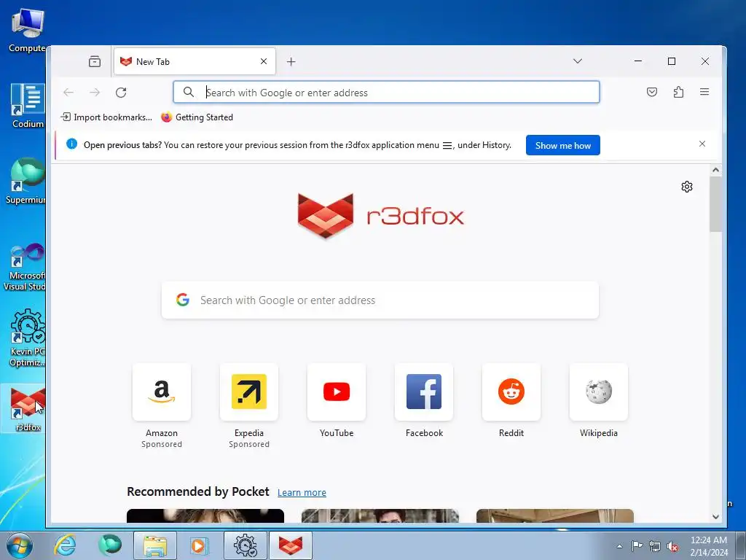
Task: Select the New Tab tab
Action: [195, 61]
